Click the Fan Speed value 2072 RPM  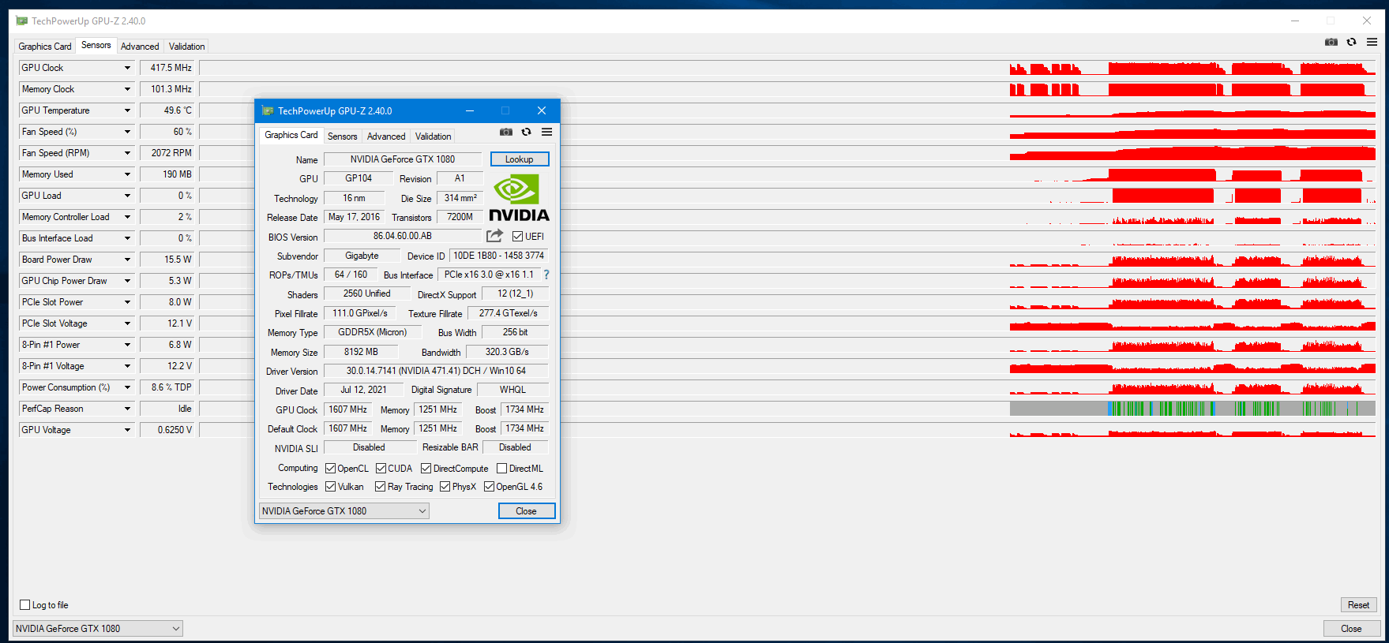pyautogui.click(x=167, y=153)
